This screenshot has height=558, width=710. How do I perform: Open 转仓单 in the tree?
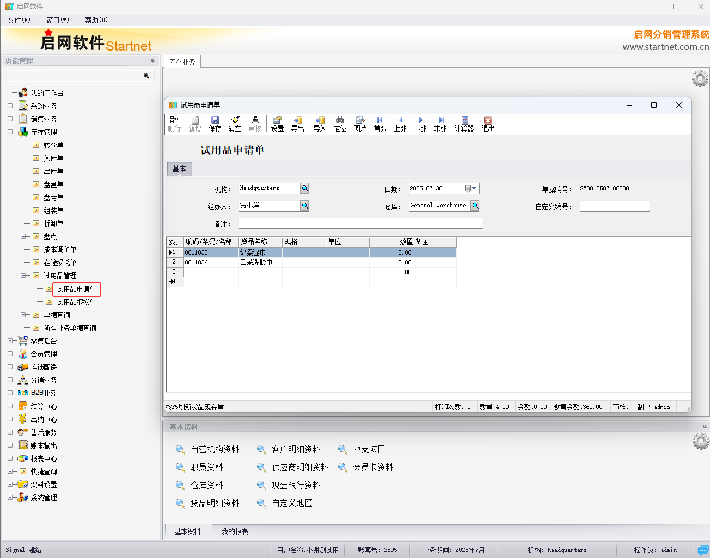(x=53, y=145)
